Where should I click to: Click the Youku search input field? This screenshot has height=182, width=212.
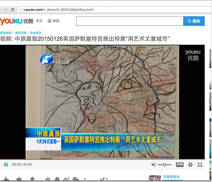click(x=129, y=21)
